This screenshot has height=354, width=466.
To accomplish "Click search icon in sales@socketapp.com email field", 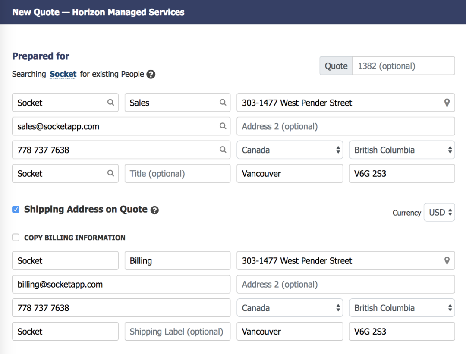I will click(223, 126).
